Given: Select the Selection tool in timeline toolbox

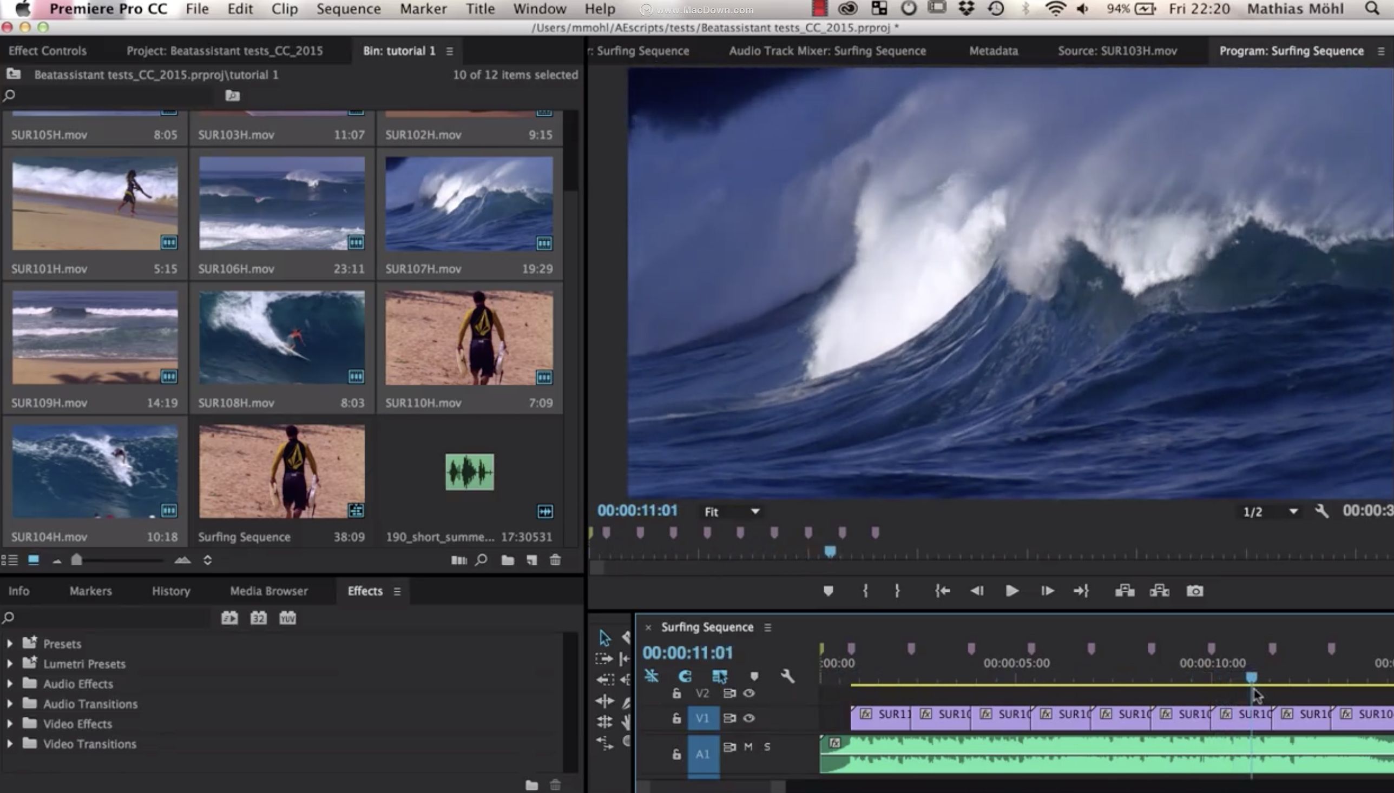Looking at the screenshot, I should (x=604, y=637).
